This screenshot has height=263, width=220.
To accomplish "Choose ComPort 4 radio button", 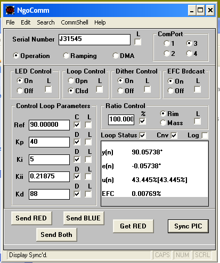I will [189, 53].
